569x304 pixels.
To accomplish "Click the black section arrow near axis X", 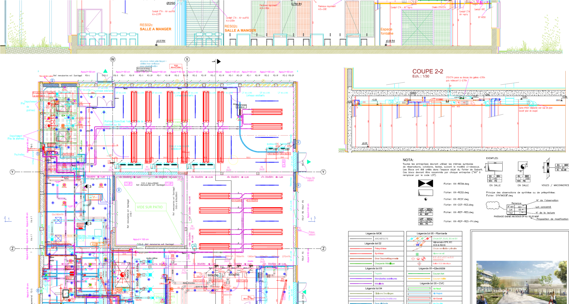I will point(219,61).
